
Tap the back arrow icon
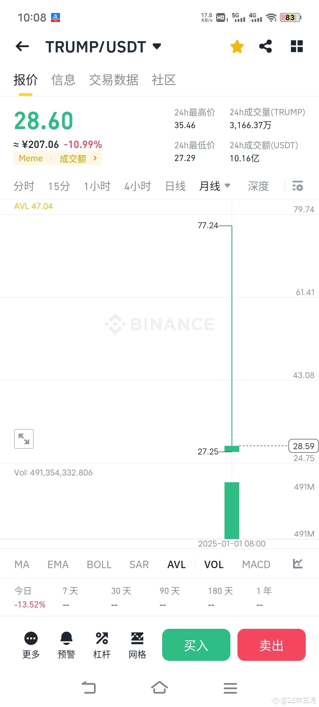point(22,46)
